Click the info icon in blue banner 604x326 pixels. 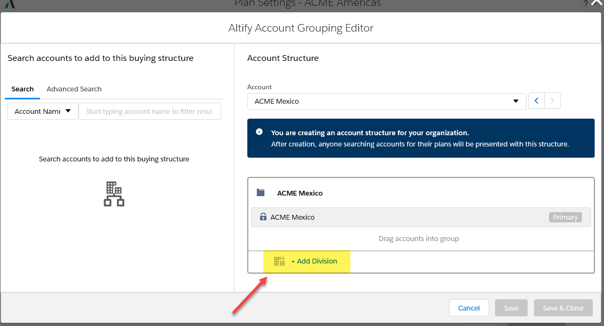(x=259, y=132)
